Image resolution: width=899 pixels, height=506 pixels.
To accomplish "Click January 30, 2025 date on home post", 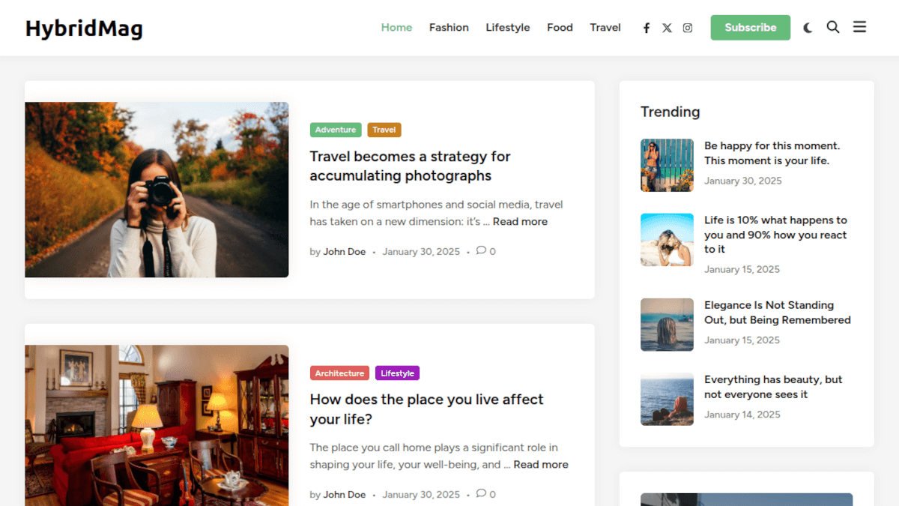I will 421,495.
